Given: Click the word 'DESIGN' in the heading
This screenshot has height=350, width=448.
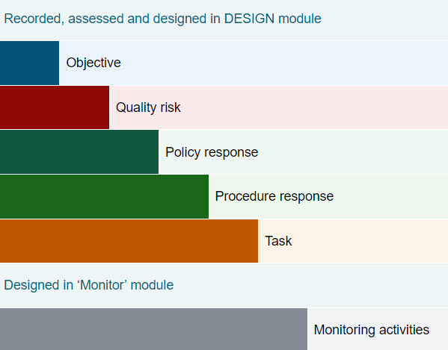Looking at the screenshot, I should tap(249, 19).
